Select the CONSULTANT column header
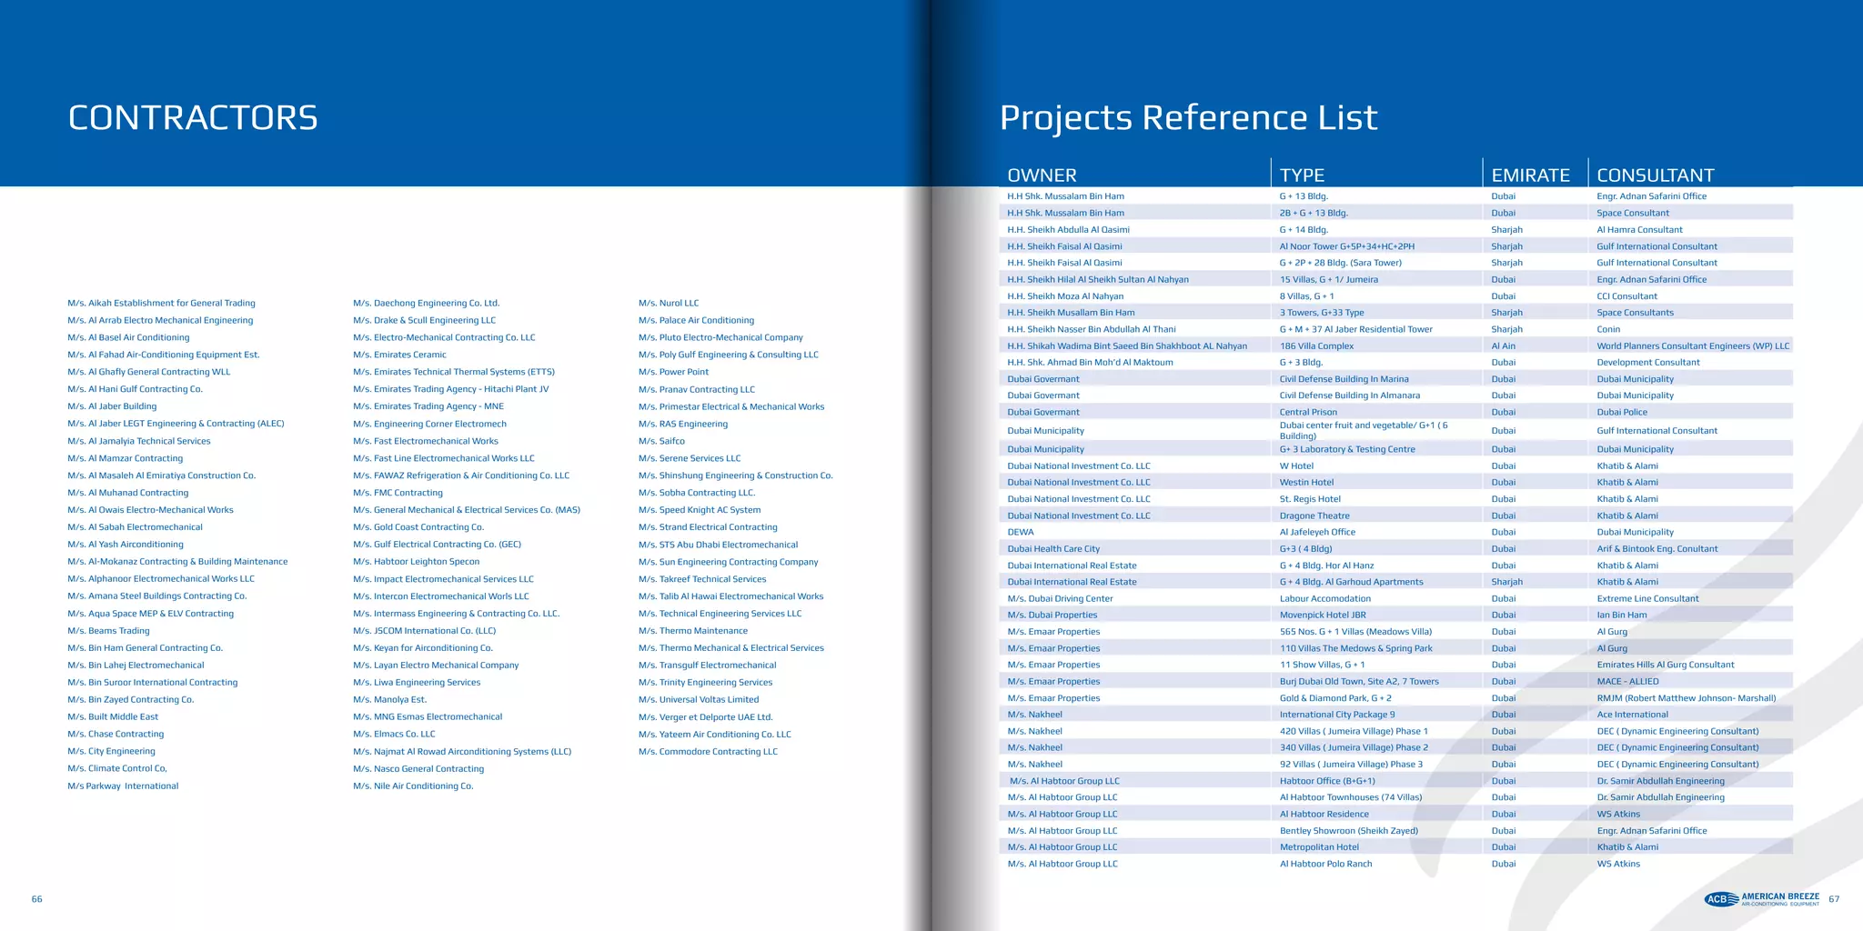 pos(1656,175)
